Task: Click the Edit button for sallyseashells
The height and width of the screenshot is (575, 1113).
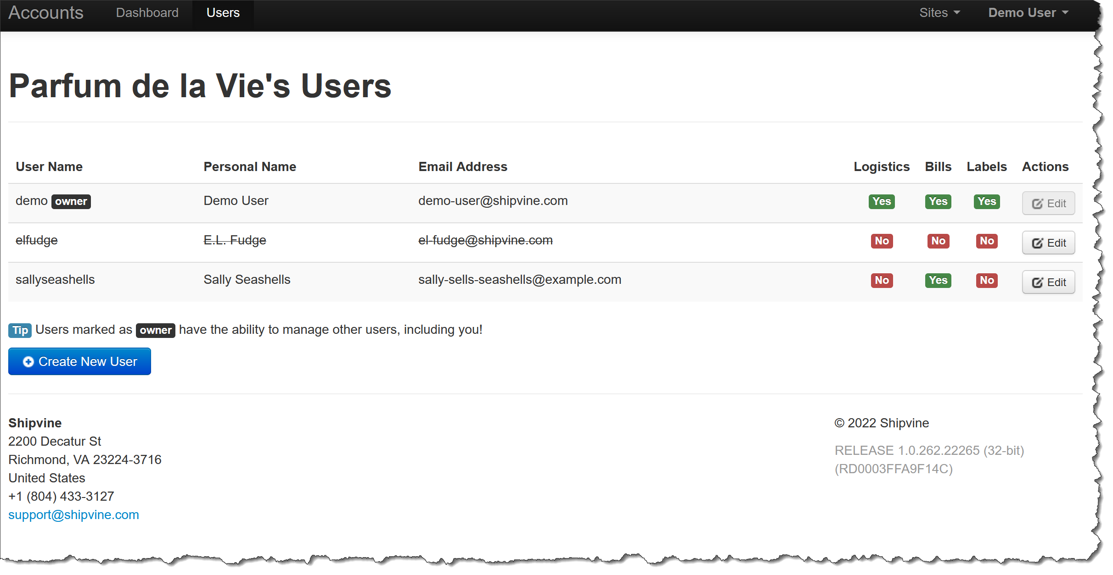Action: coord(1048,282)
